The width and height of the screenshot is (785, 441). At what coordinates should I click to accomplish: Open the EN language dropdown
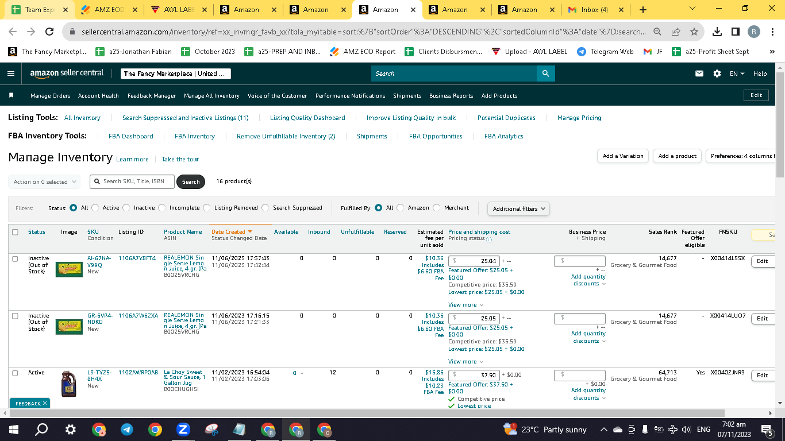tap(737, 73)
